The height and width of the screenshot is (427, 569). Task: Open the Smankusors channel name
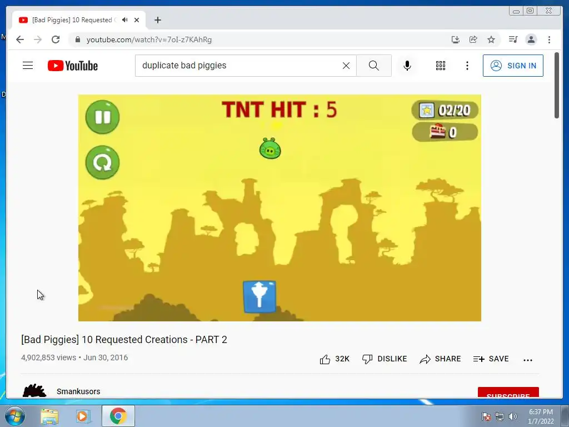(78, 391)
